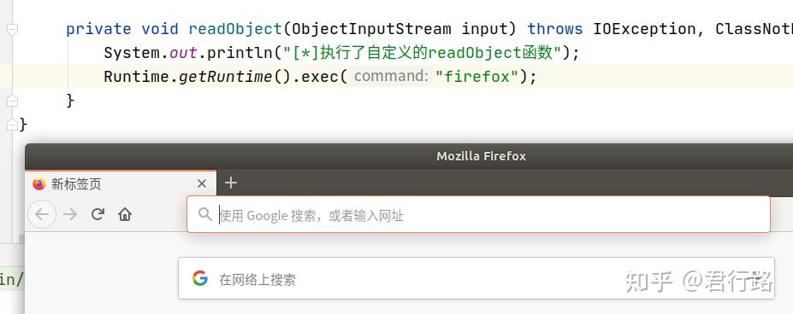The image size is (793, 314).
Task: Place cursor on readObject method name
Action: [x=235, y=29]
